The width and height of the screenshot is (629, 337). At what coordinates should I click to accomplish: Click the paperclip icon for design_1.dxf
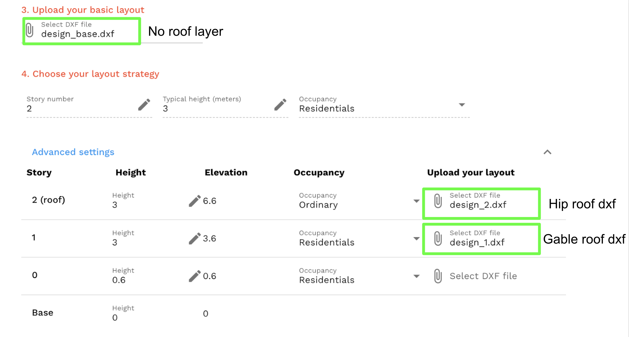pyautogui.click(x=438, y=238)
